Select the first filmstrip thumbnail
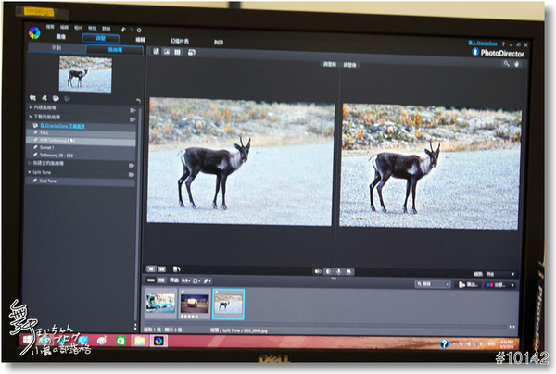 [x=161, y=303]
